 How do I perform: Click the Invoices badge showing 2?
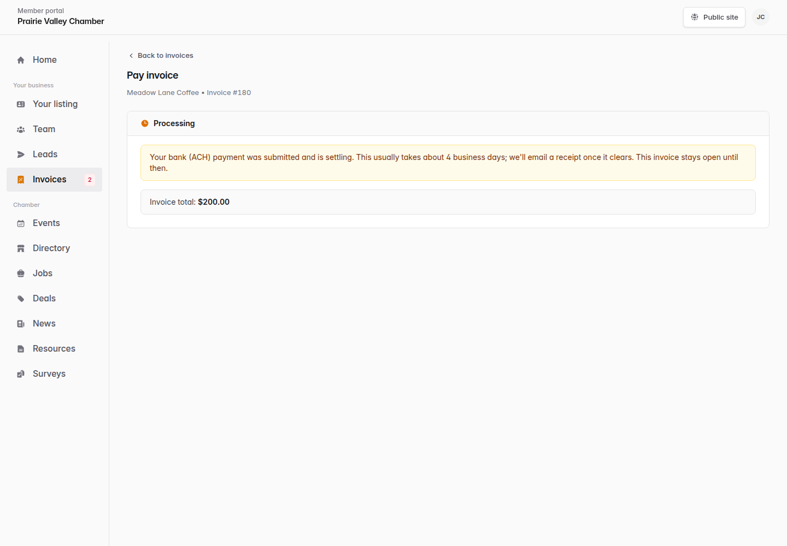tap(90, 180)
